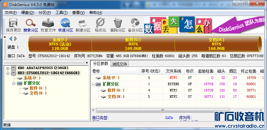
Task: Select 软件(G:) in left tree
Action: pyautogui.click(x=38, y=88)
